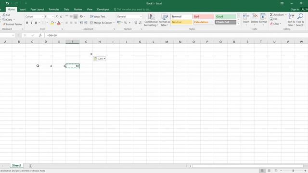Click the Insert cells icon
The width and height of the screenshot is (308, 173).
click(x=246, y=17)
